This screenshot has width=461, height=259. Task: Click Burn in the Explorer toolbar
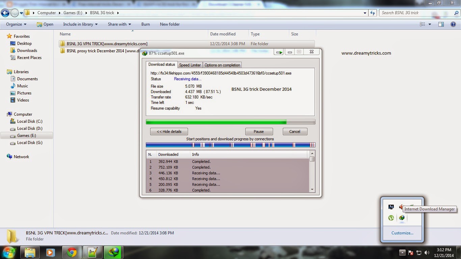coord(145,24)
